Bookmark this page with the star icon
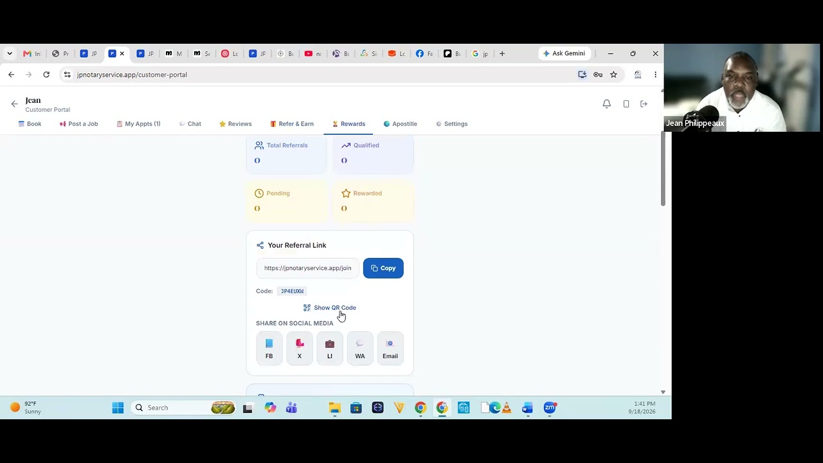This screenshot has height=463, width=823. click(x=613, y=75)
